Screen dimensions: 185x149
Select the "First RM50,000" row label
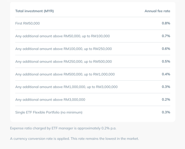coord(27,23)
